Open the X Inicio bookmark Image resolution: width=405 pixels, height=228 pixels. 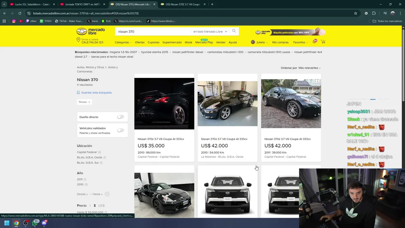click(93, 21)
